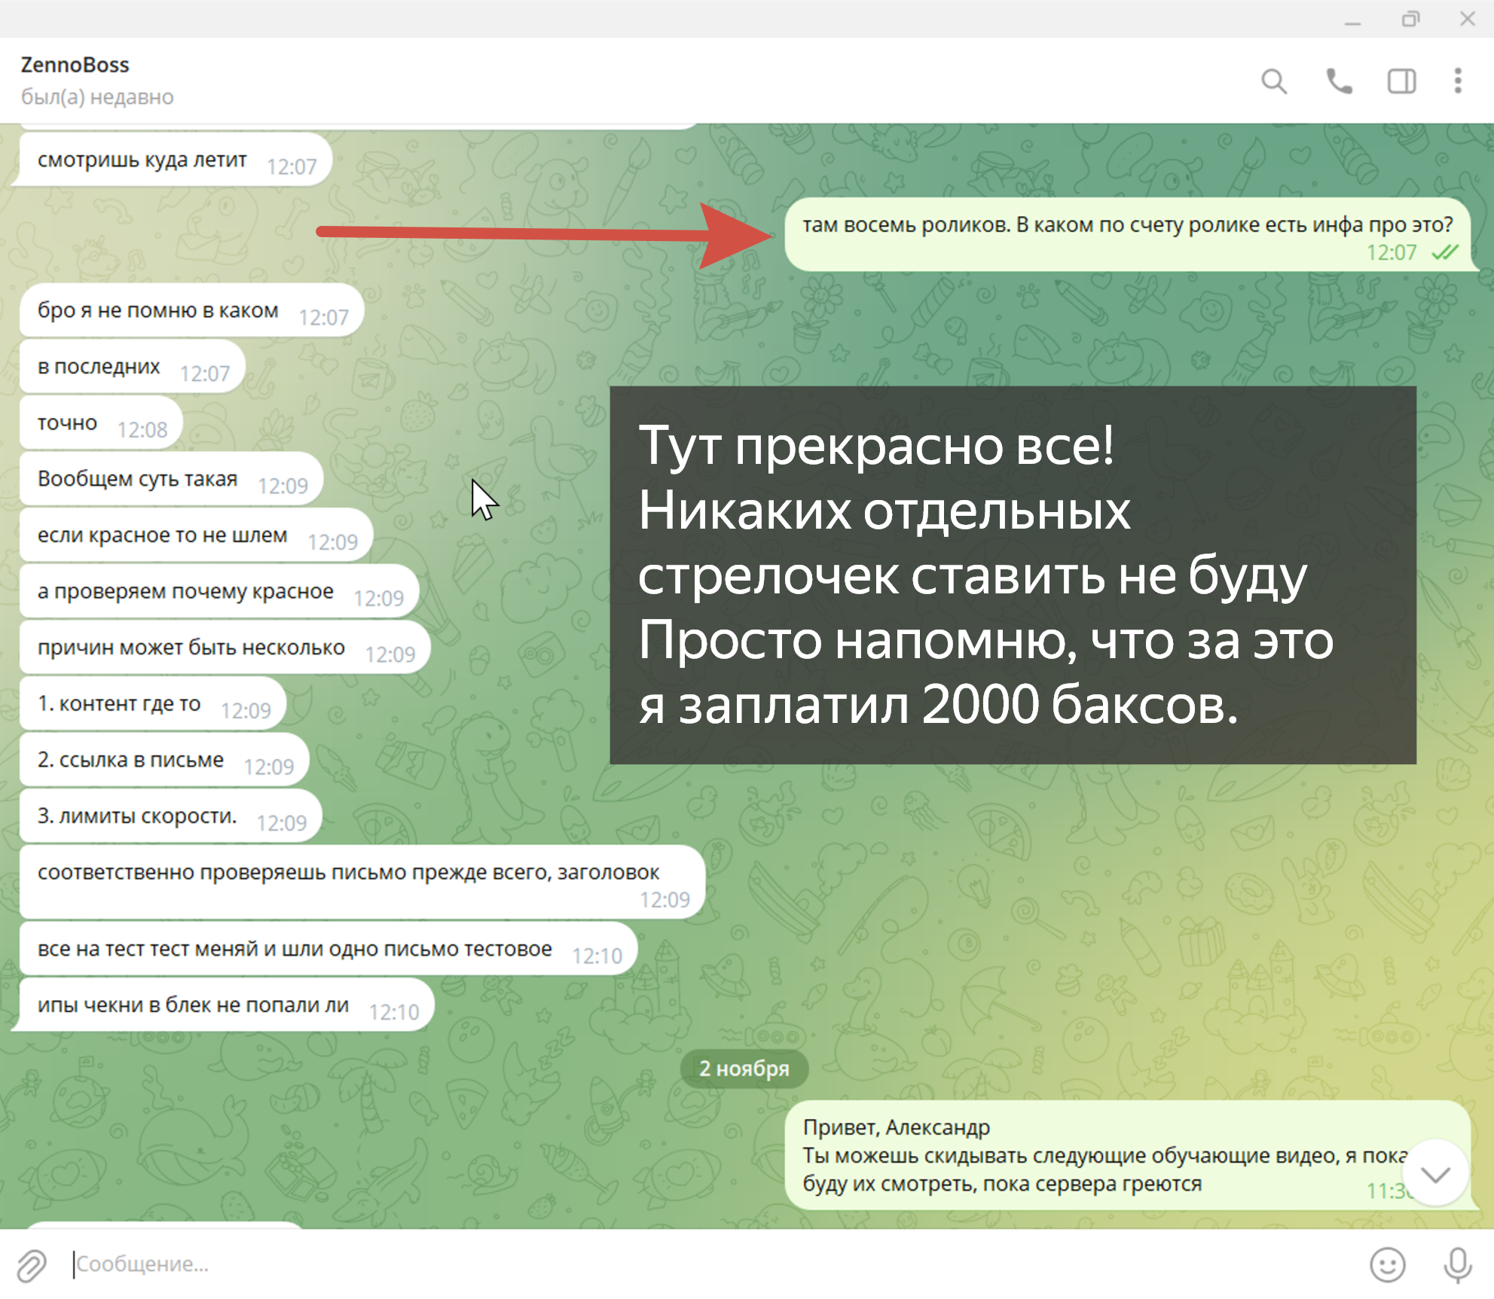Click the microphone voice message icon
The height and width of the screenshot is (1299, 1494).
pos(1457,1265)
